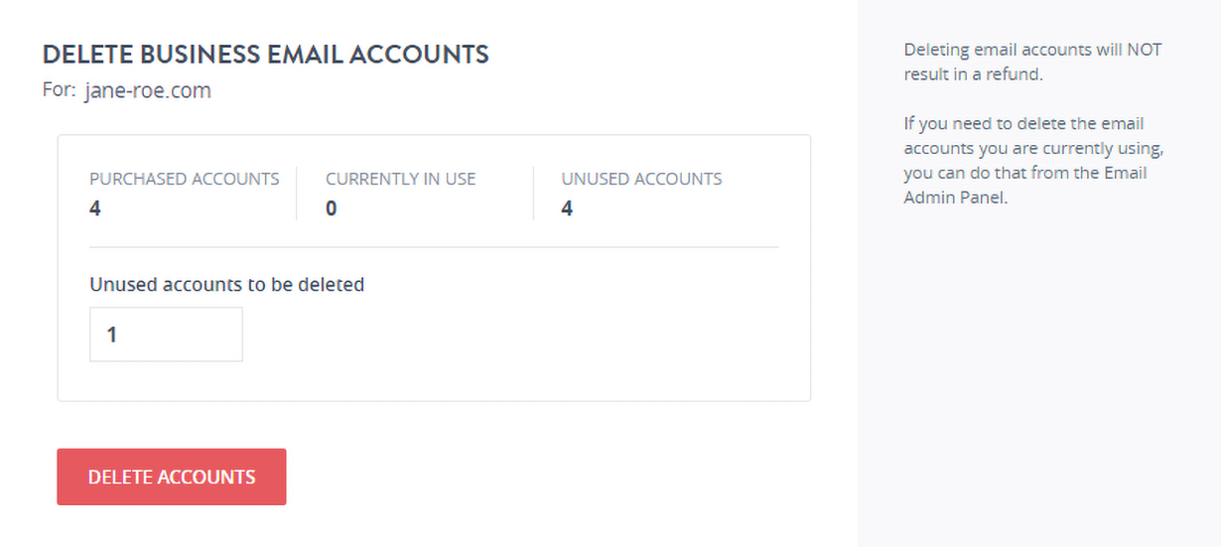Click the Purchased Accounts label

pos(184,179)
